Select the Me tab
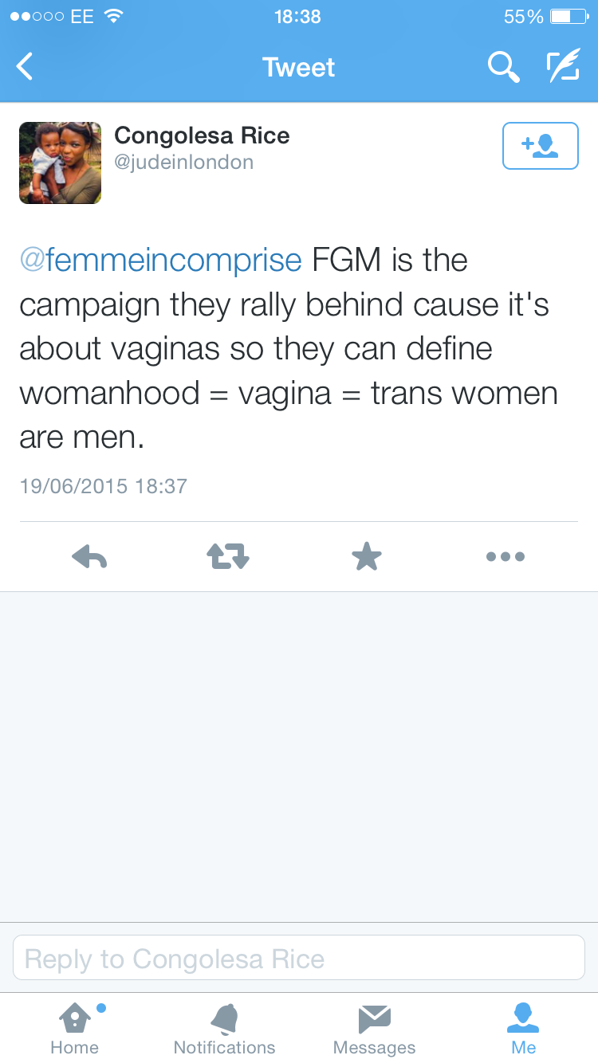 524,1028
